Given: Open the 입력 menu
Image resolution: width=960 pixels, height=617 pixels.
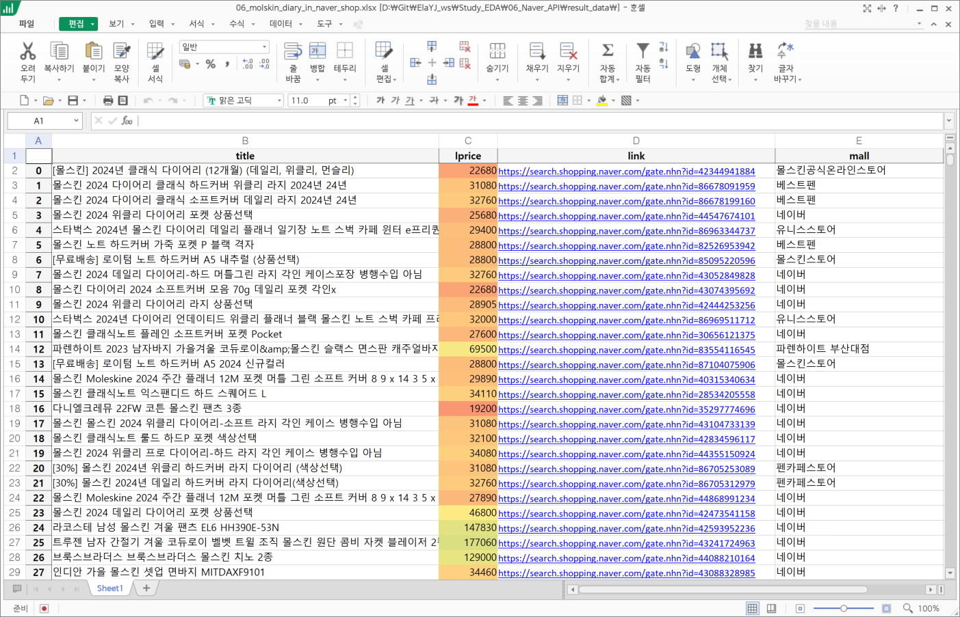Looking at the screenshot, I should coord(157,24).
